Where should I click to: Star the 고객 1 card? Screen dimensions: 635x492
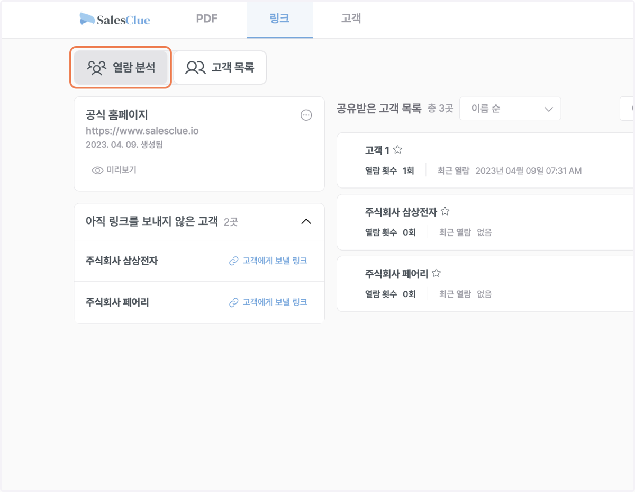[x=398, y=150]
